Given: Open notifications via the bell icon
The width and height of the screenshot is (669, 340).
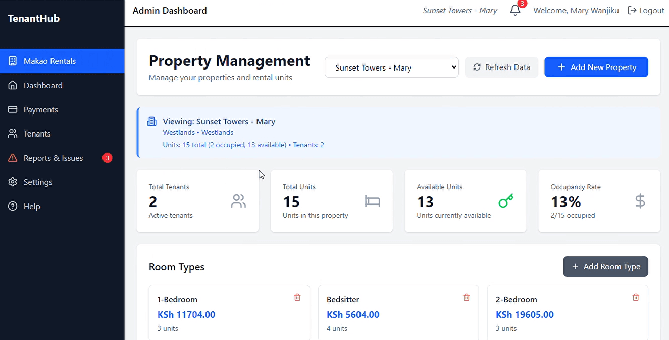Looking at the screenshot, I should (x=514, y=10).
